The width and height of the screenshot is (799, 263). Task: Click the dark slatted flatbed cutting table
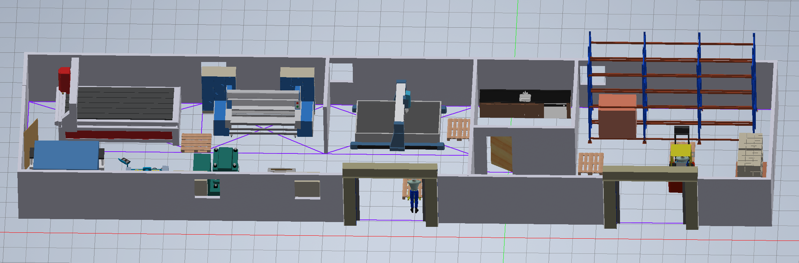[125, 103]
